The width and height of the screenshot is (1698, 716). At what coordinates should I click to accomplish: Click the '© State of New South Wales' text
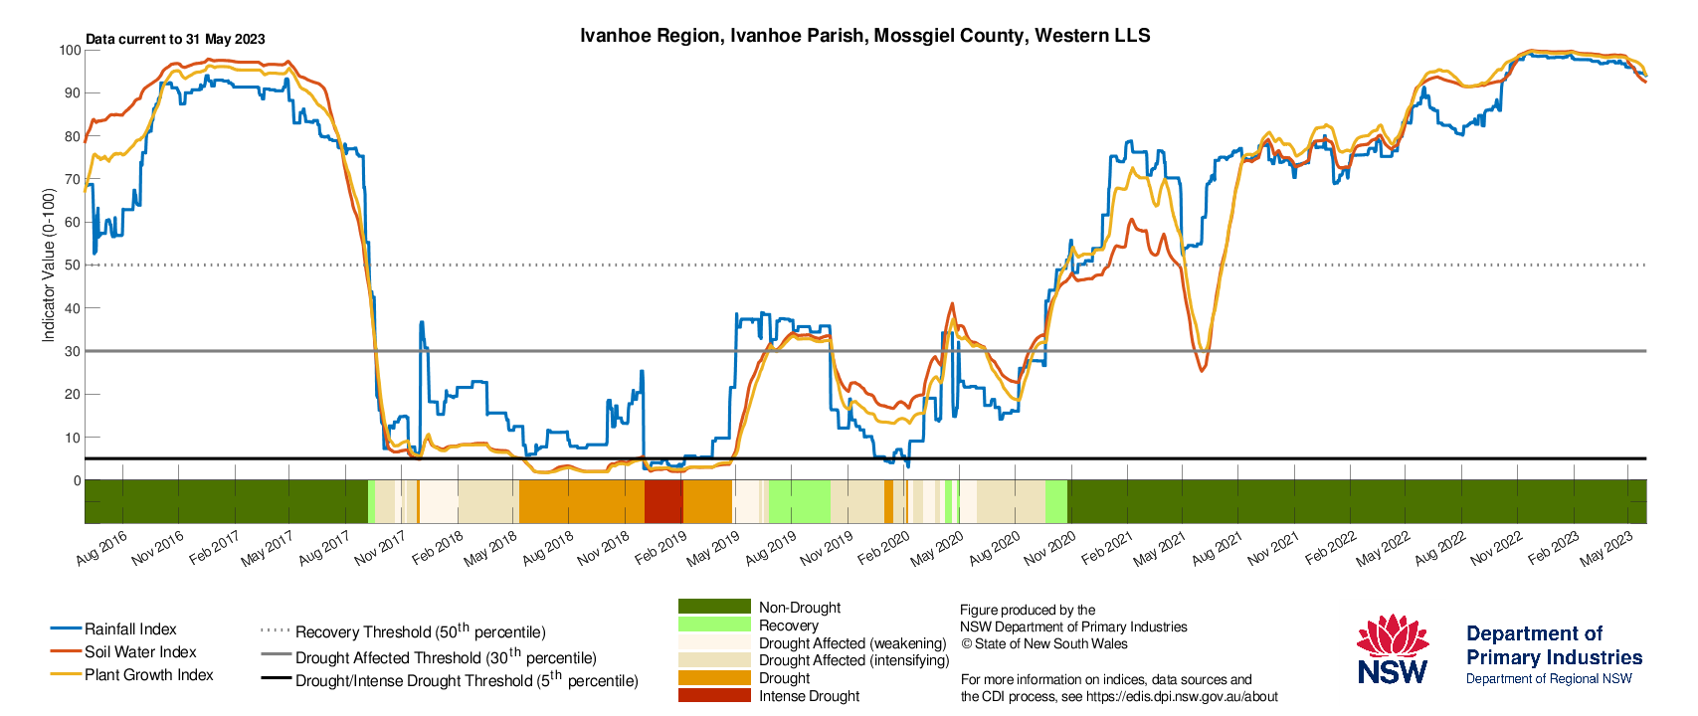click(1043, 643)
